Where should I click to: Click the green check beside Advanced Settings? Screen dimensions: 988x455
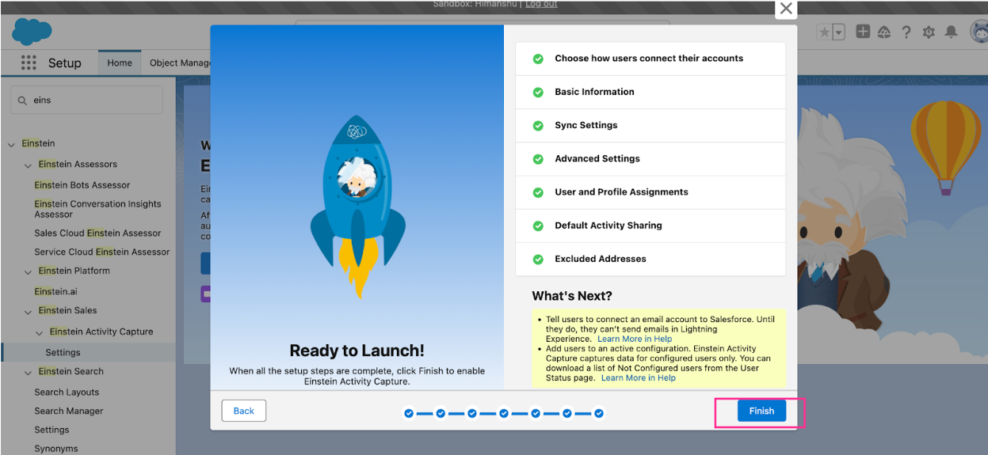[x=538, y=158]
